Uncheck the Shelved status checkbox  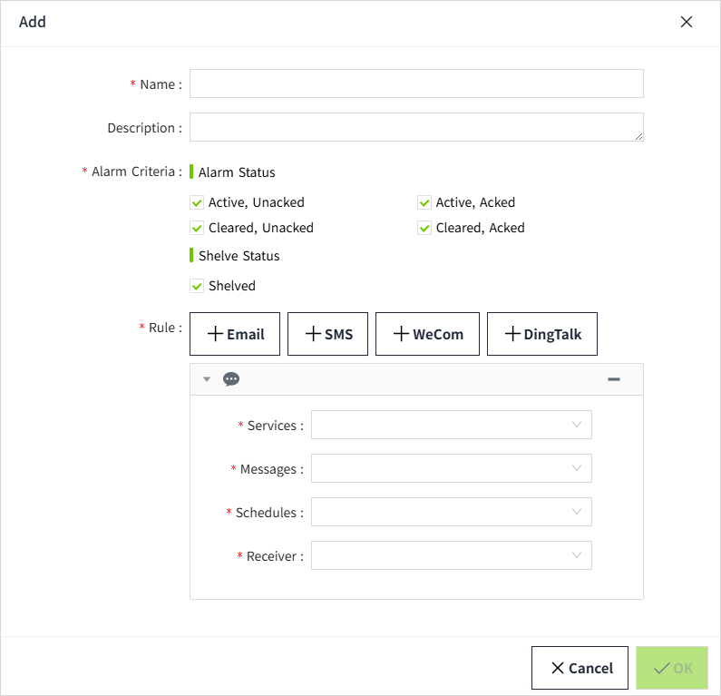(x=197, y=286)
